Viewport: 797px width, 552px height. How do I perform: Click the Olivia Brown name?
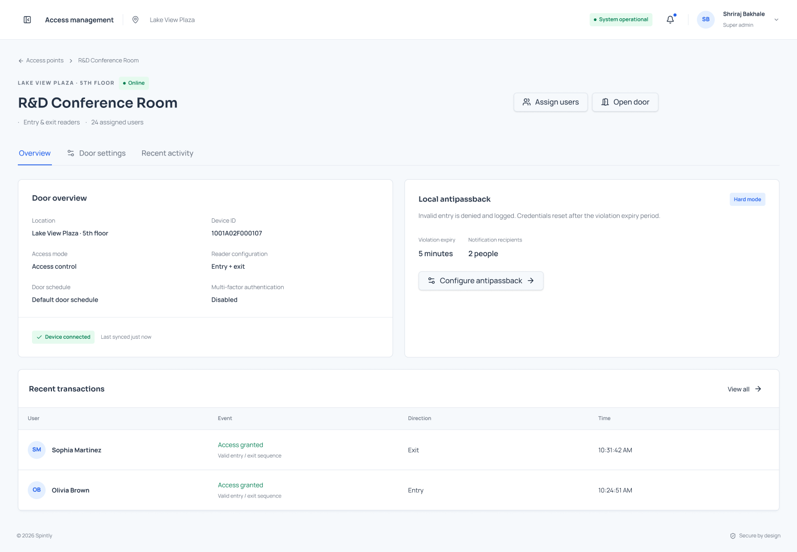click(x=71, y=491)
